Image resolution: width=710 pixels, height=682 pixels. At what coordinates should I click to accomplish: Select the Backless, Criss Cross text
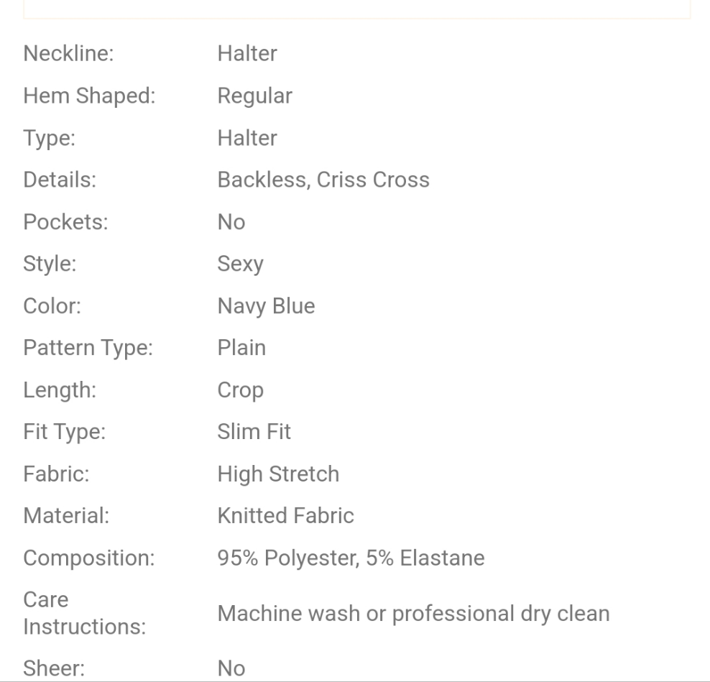pos(323,180)
